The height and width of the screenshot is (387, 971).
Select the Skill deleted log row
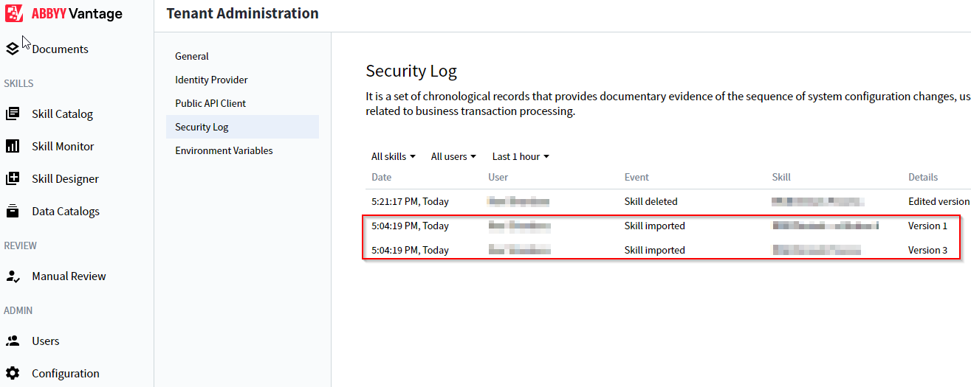tap(668, 201)
